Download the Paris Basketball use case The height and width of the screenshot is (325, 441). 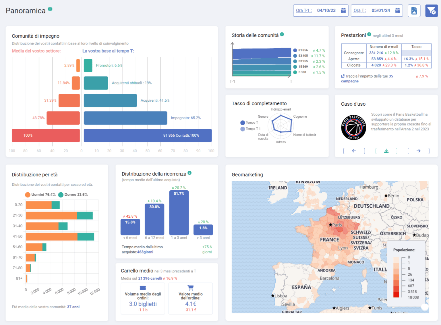[386, 151]
